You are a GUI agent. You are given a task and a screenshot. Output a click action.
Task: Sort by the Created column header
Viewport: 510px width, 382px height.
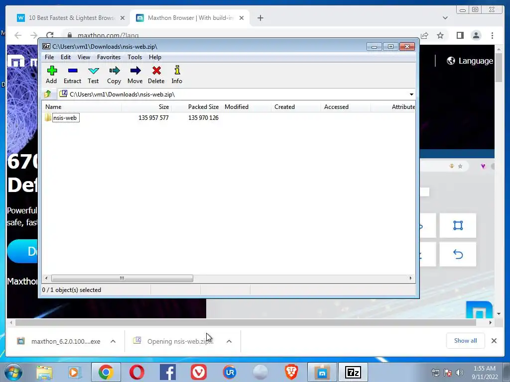coord(296,107)
